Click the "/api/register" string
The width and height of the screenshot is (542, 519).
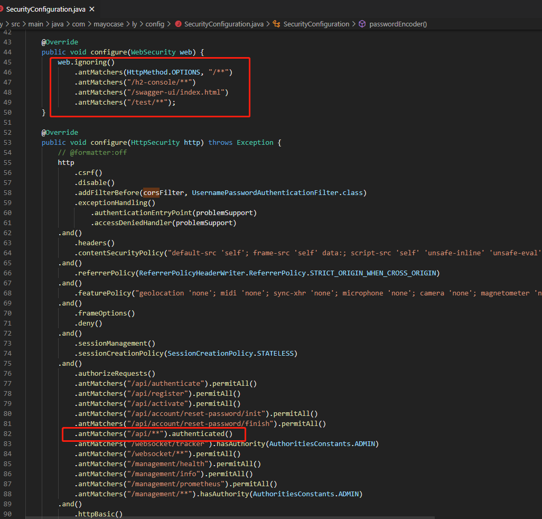point(157,394)
